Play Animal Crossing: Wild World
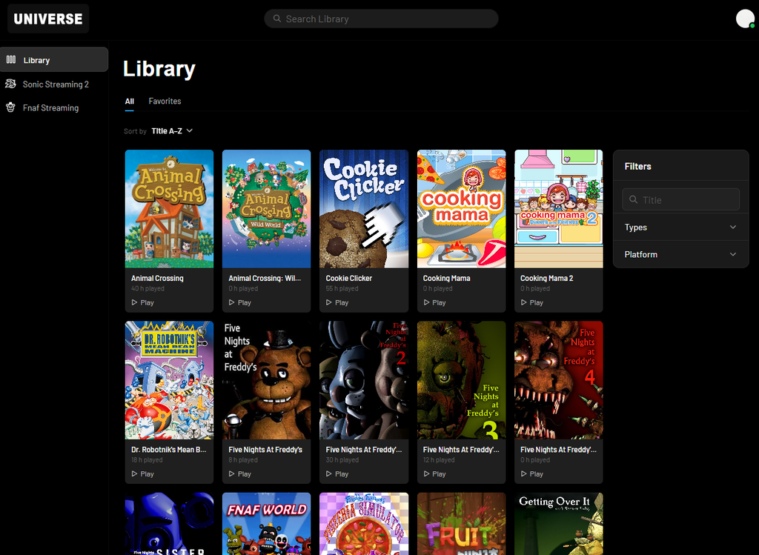The height and width of the screenshot is (555, 759). (239, 302)
